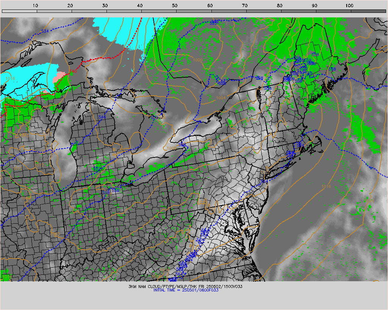
Task: Click the red '540' thickness contour label
Action: (73, 71)
